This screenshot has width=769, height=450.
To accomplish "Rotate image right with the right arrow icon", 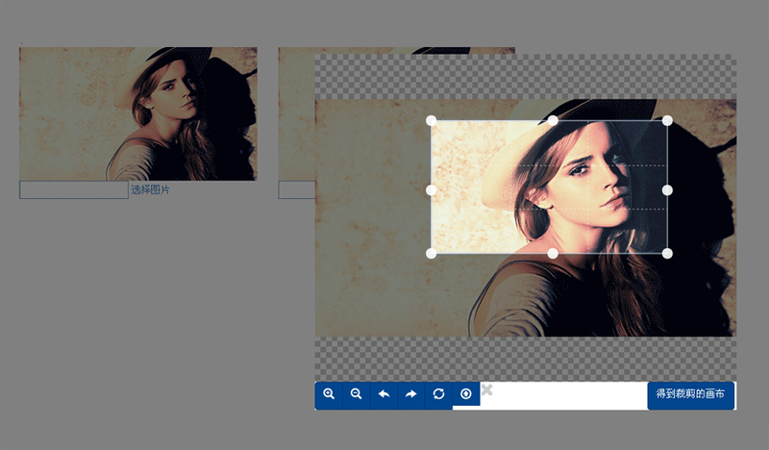I will pyautogui.click(x=411, y=394).
